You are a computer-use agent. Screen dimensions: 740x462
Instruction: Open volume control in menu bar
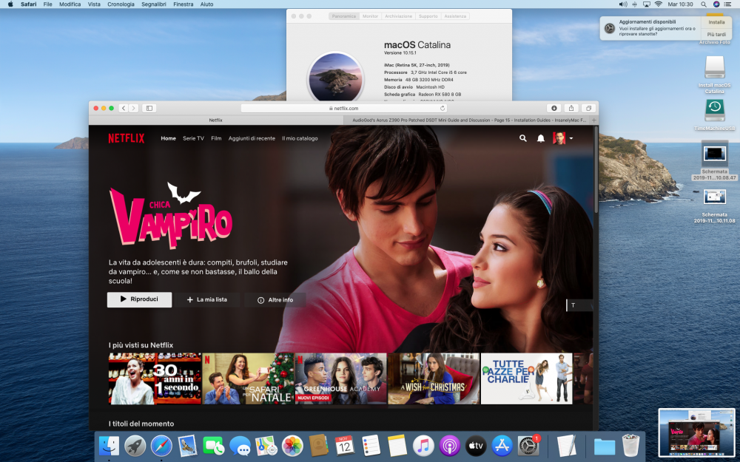pos(623,4)
